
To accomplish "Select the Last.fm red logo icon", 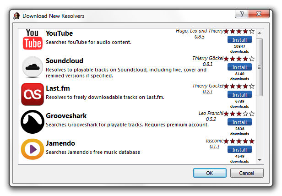I will click(x=33, y=94).
